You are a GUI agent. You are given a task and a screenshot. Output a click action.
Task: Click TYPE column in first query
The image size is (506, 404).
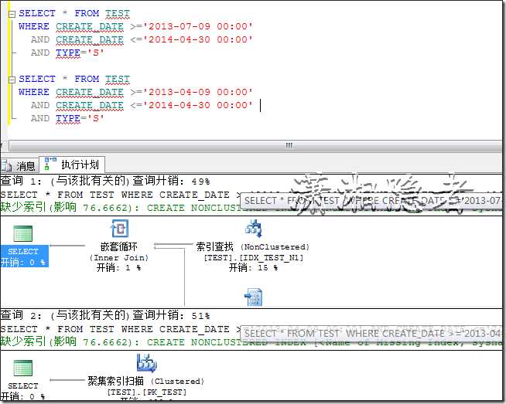click(68, 53)
